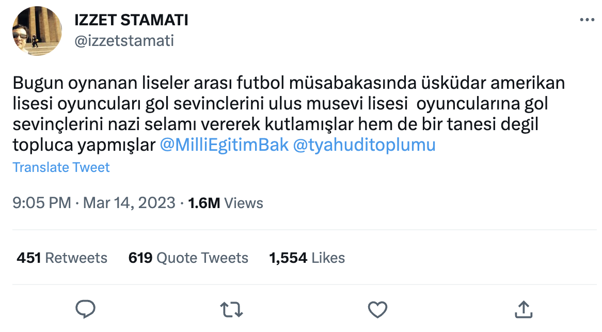
Task: Select the @izzetstamati handle
Action: pyautogui.click(x=125, y=41)
